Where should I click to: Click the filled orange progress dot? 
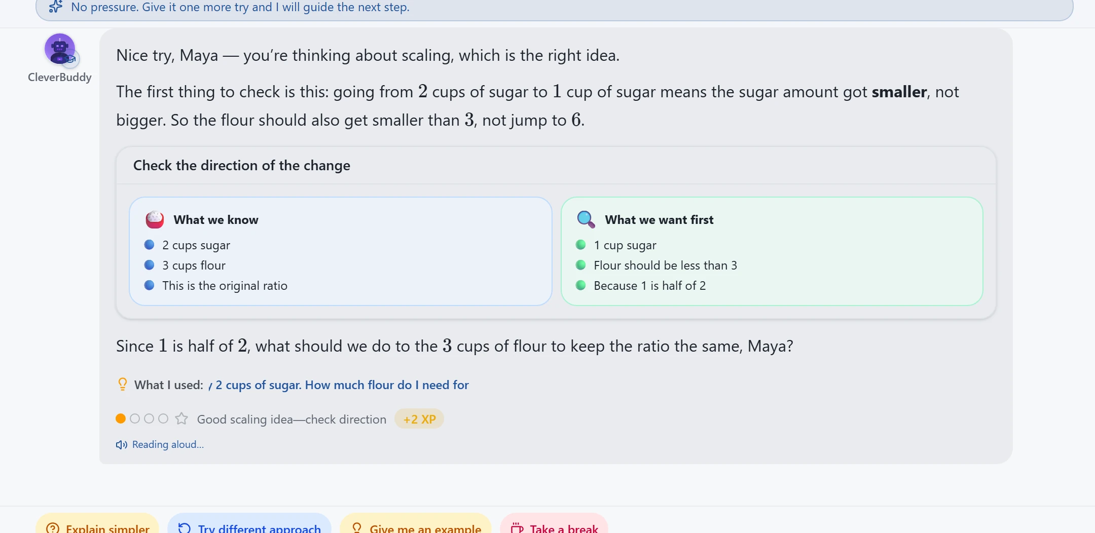pos(121,418)
